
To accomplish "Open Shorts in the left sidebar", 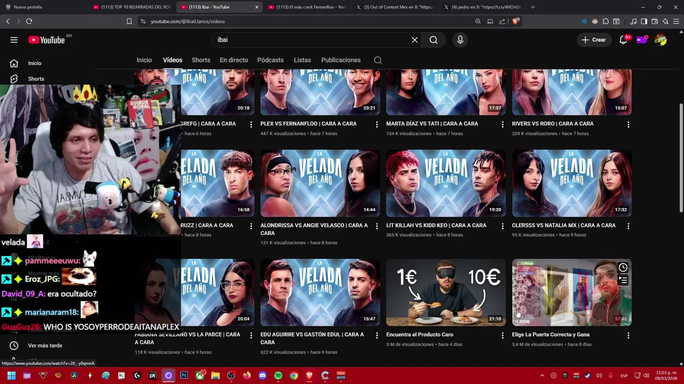I will pos(36,79).
